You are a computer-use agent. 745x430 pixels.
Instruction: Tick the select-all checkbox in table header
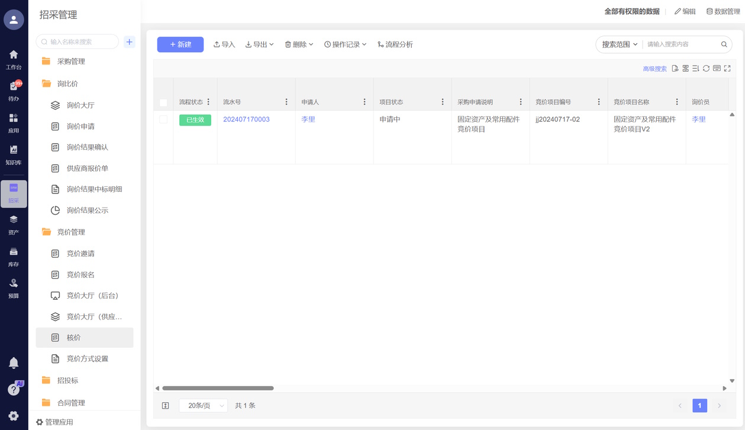pos(163,102)
